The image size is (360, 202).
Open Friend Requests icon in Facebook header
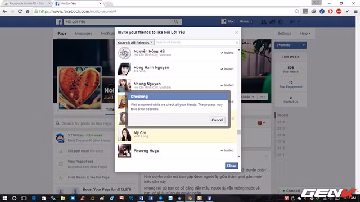click(x=264, y=21)
